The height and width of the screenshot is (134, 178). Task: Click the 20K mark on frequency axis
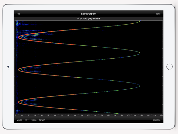(148, 115)
